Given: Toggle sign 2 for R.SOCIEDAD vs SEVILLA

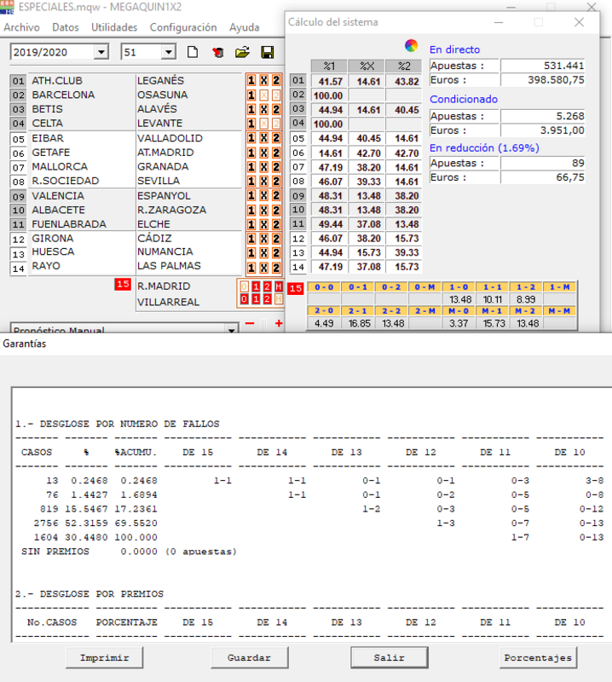Looking at the screenshot, I should point(276,181).
